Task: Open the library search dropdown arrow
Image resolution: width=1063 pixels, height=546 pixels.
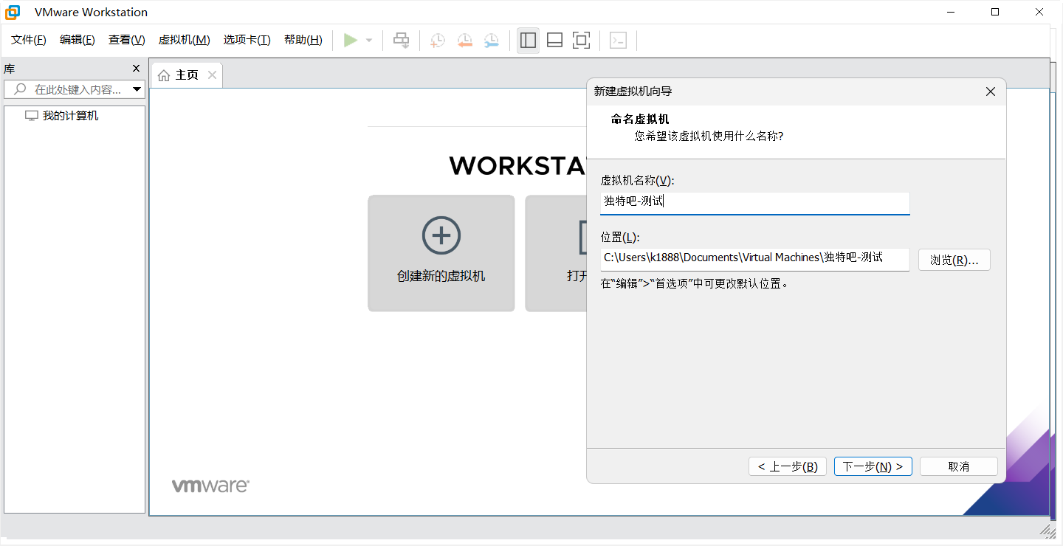Action: click(x=137, y=89)
